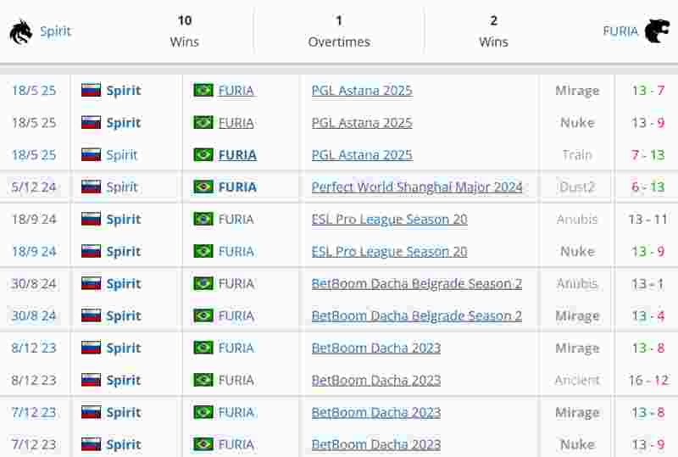The image size is (678, 457).
Task: Open PGL Astana 2025 link on Mirage row
Action: [x=362, y=91]
